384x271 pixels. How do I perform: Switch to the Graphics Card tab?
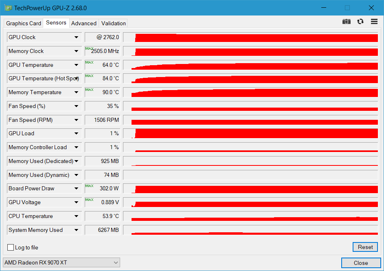(24, 23)
